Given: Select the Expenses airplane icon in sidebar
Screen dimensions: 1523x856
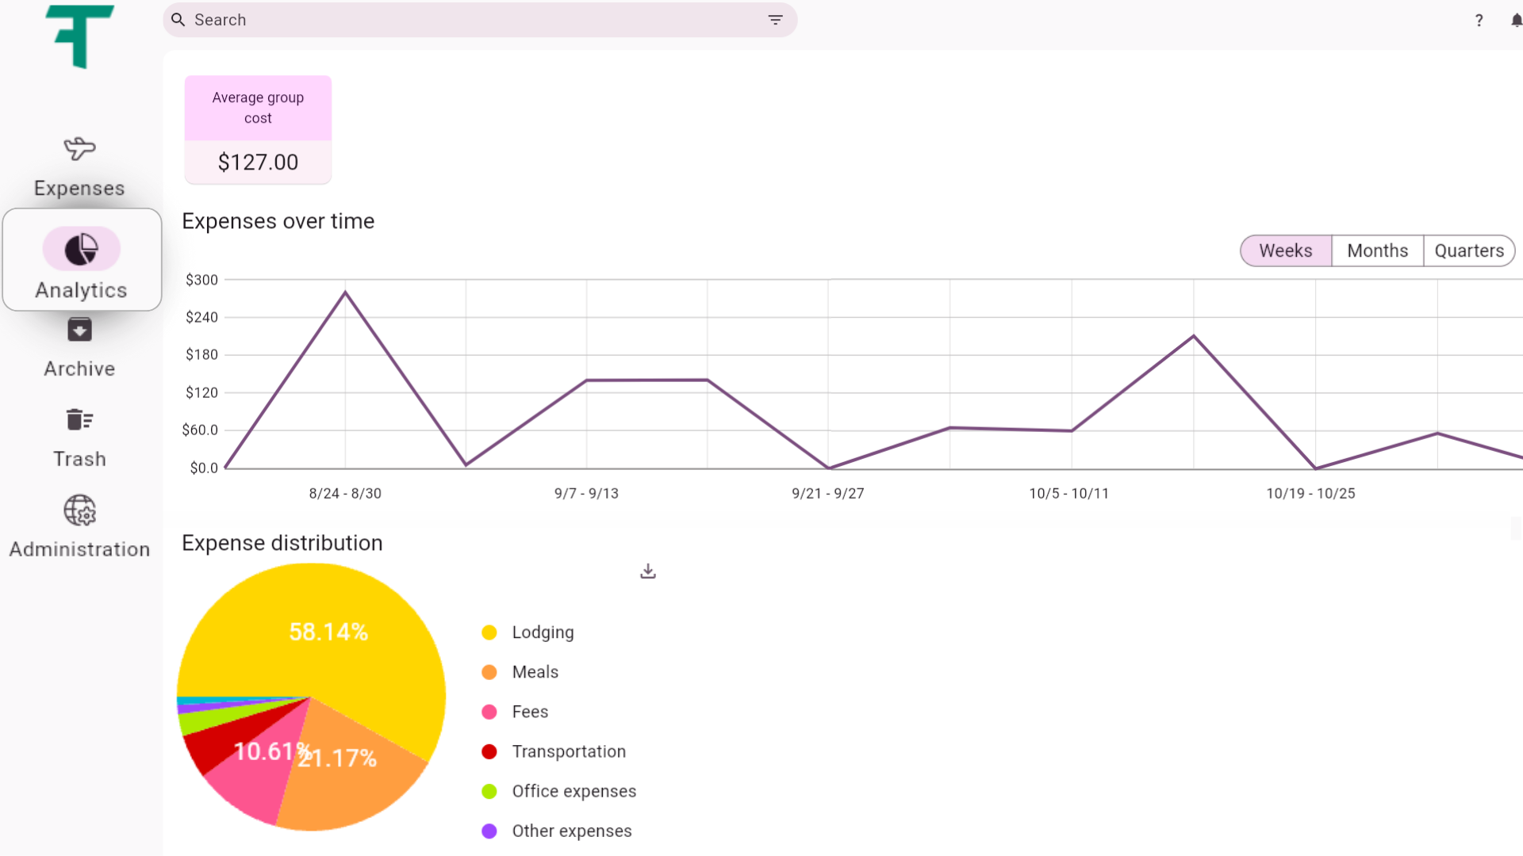Looking at the screenshot, I should (x=79, y=149).
